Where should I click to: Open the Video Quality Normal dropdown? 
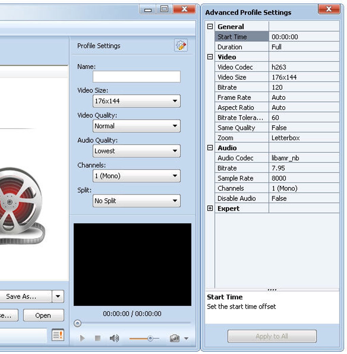136,126
